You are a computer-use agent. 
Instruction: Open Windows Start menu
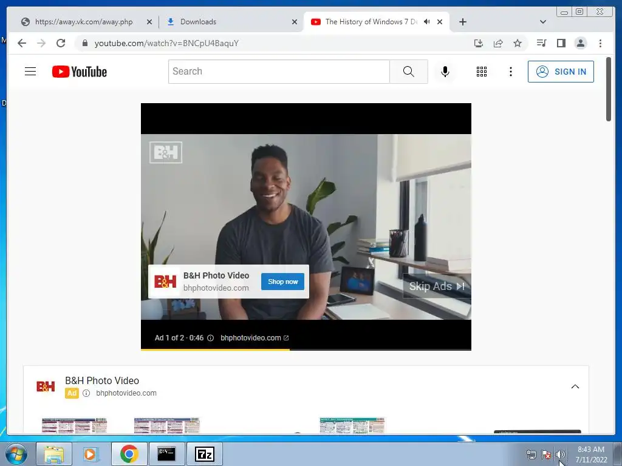16,454
